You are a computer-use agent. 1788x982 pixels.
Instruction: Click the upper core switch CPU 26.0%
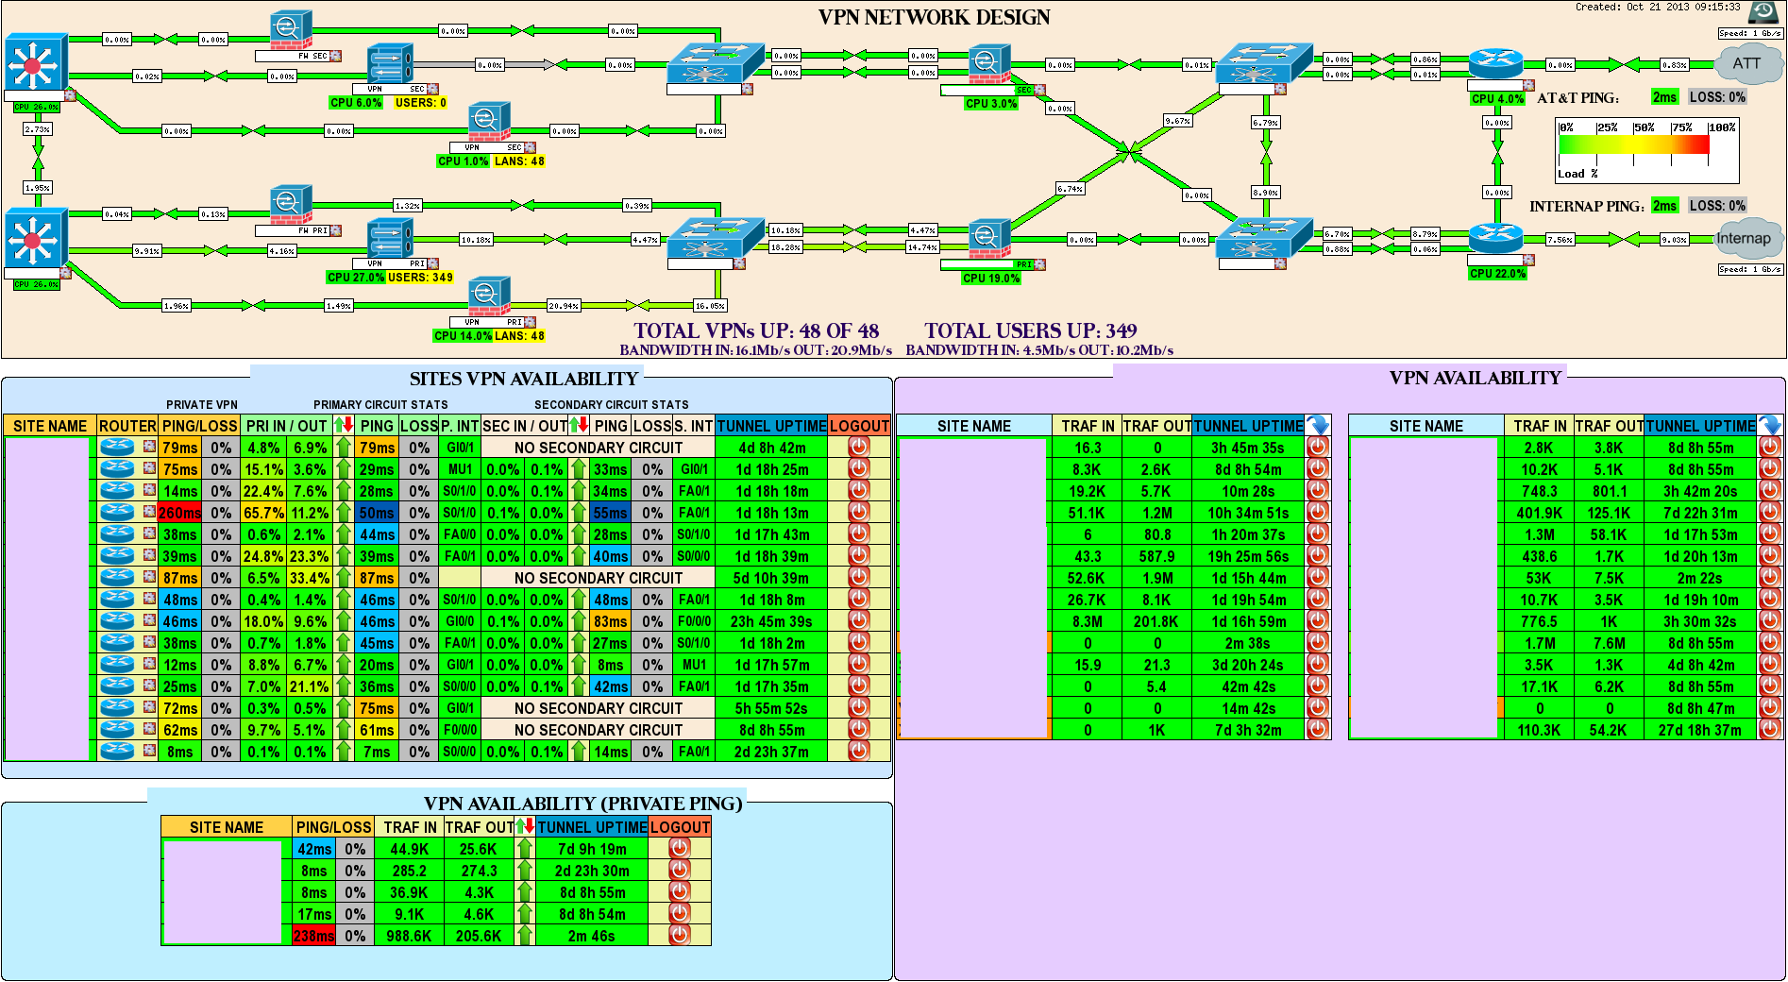pyautogui.click(x=36, y=62)
